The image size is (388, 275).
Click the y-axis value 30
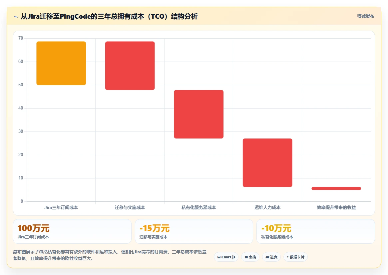(x=21, y=131)
